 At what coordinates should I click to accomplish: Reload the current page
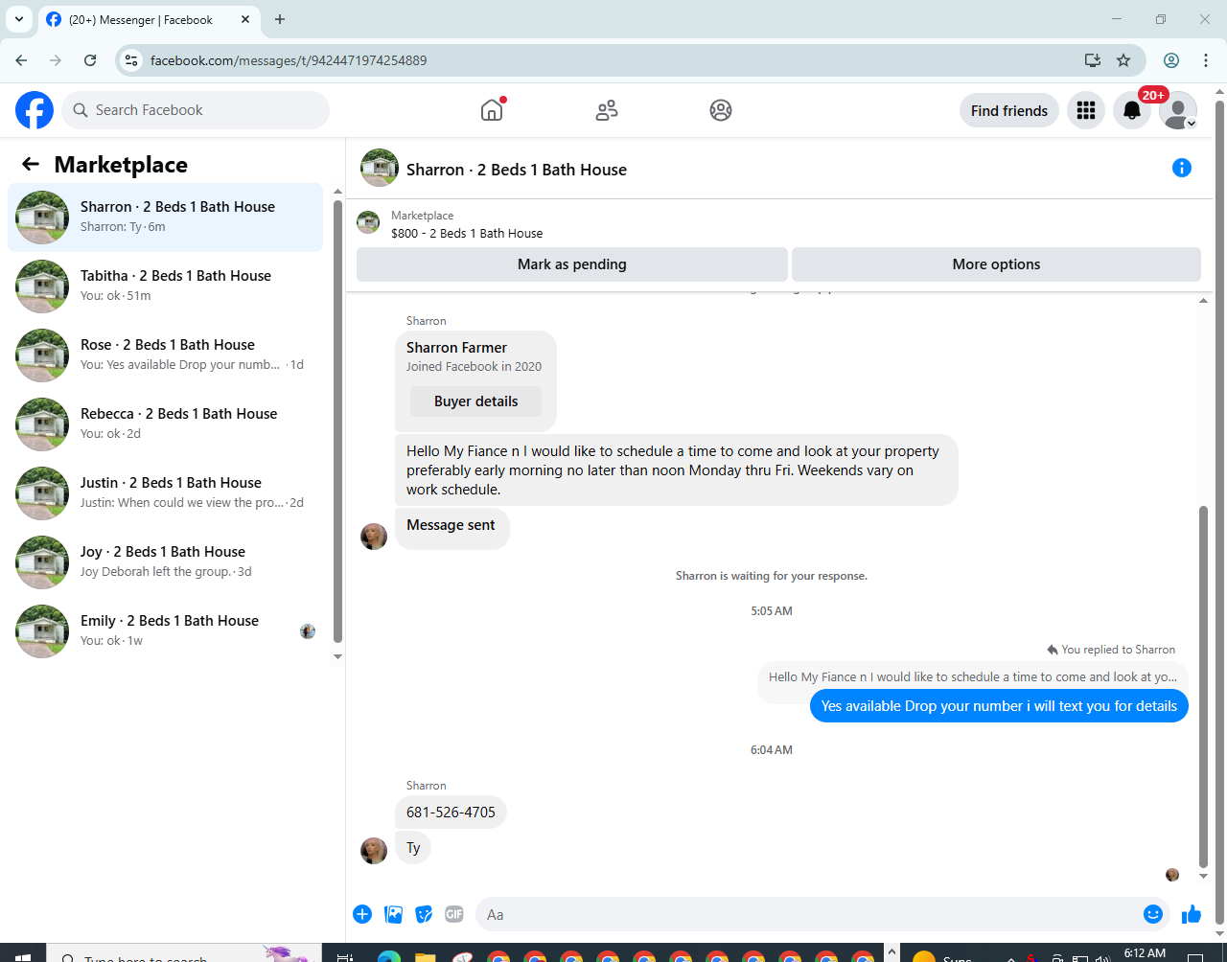90,60
